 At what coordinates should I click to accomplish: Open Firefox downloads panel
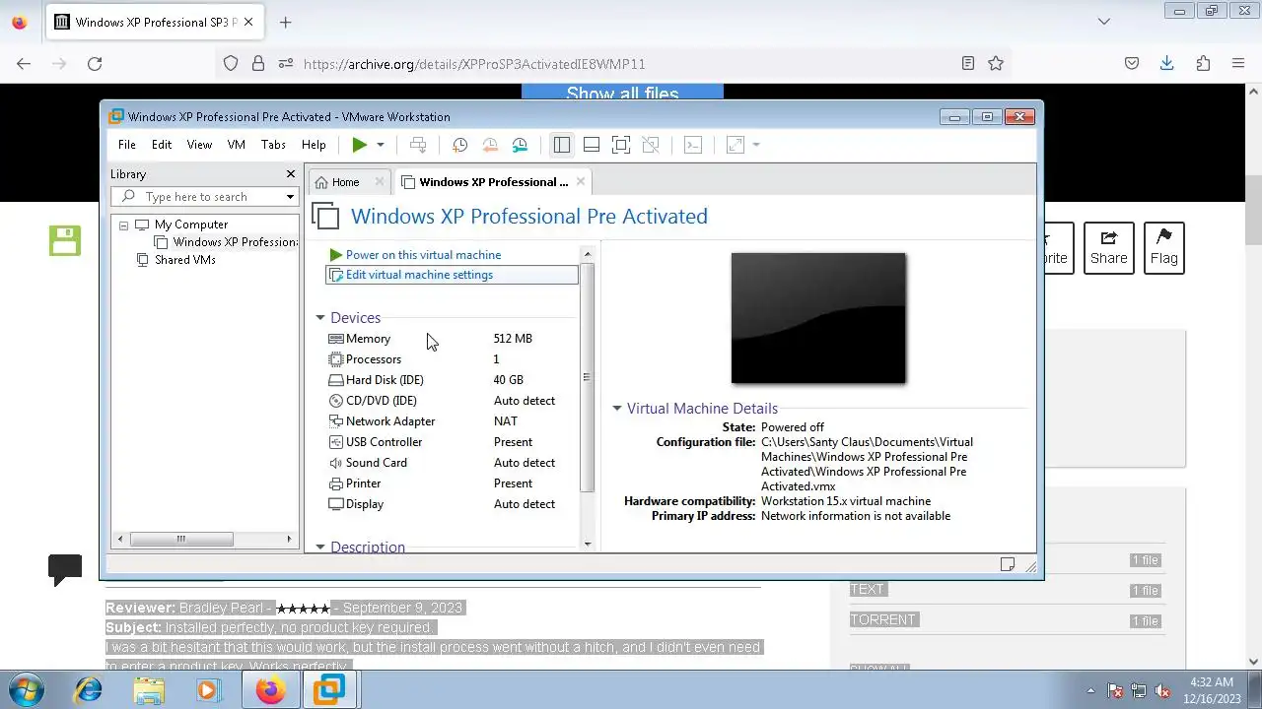pos(1167,63)
